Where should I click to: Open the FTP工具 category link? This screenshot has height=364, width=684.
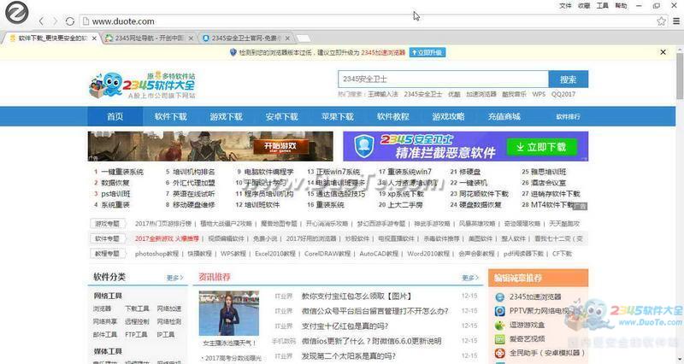pos(136,334)
